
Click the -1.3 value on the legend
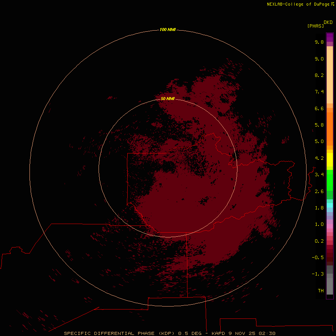coord(318,274)
